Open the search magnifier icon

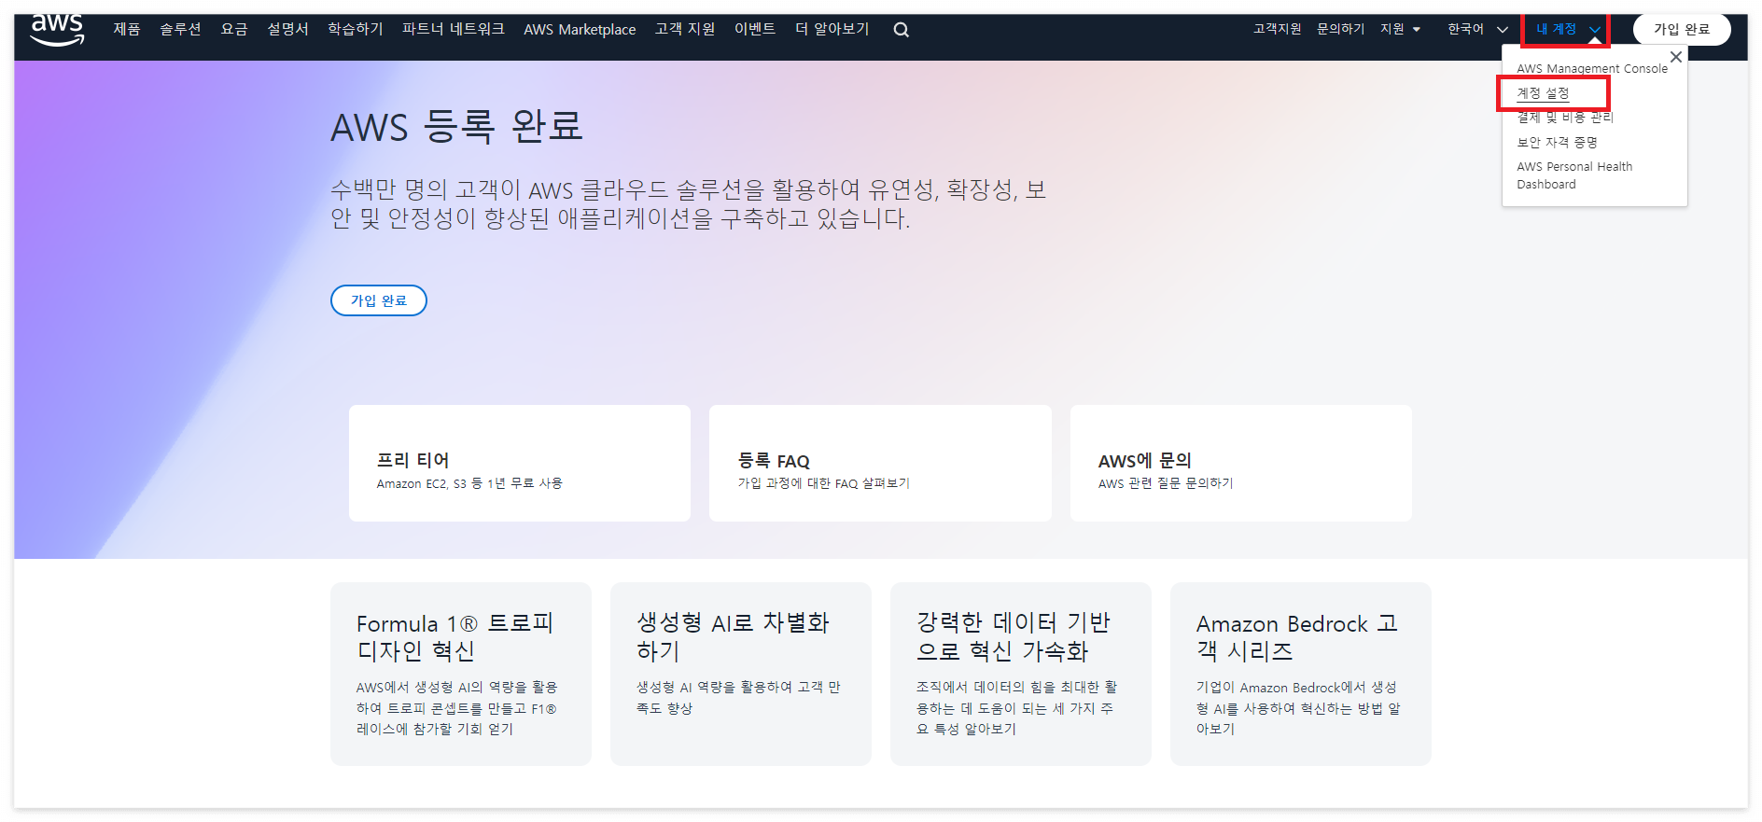point(901,30)
